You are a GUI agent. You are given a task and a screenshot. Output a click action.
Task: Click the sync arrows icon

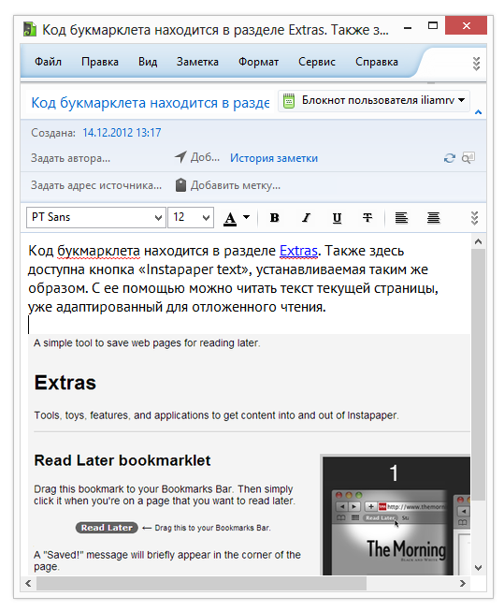[450, 158]
